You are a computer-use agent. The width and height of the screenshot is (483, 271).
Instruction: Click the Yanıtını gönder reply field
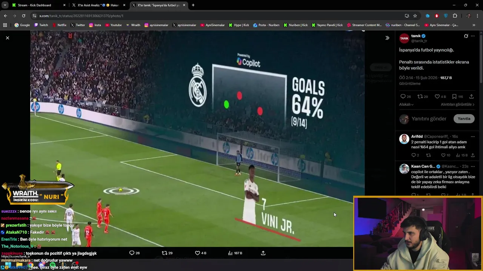(x=429, y=119)
